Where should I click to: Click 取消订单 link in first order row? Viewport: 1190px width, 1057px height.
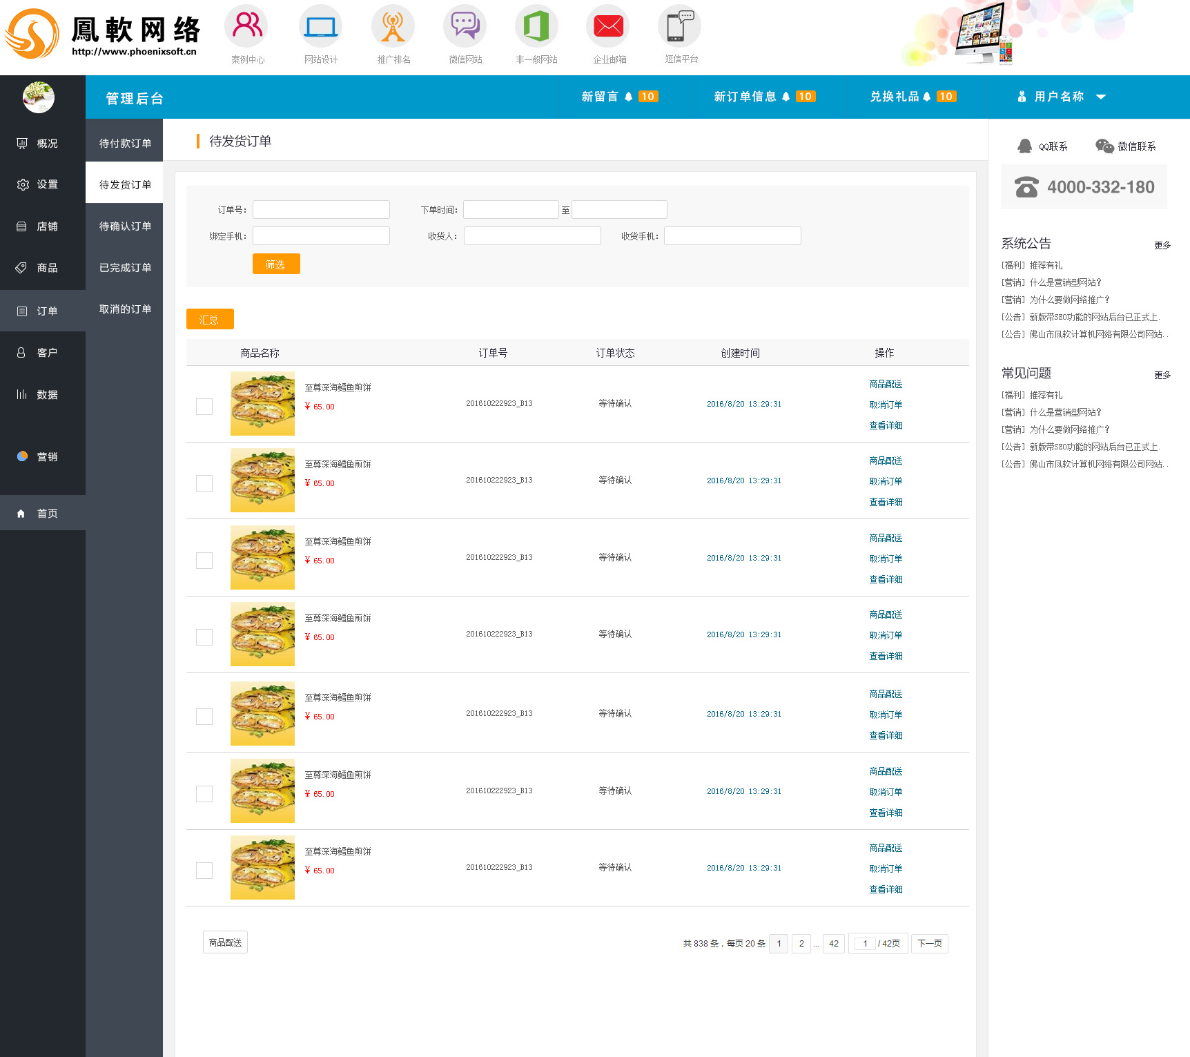(x=886, y=405)
